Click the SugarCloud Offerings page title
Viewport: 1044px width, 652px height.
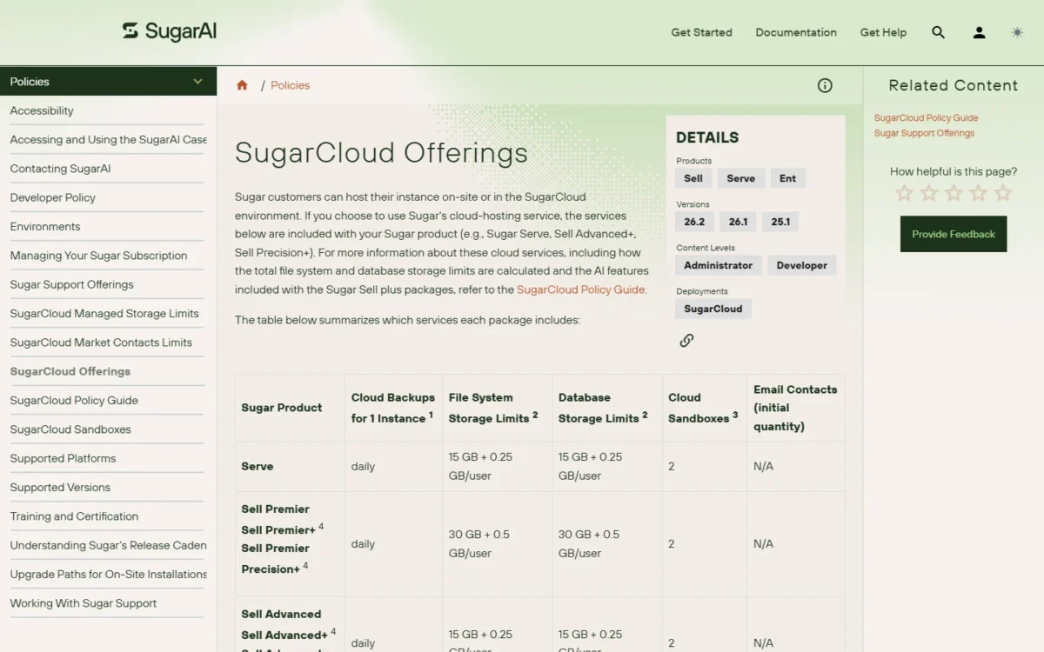pyautogui.click(x=381, y=153)
